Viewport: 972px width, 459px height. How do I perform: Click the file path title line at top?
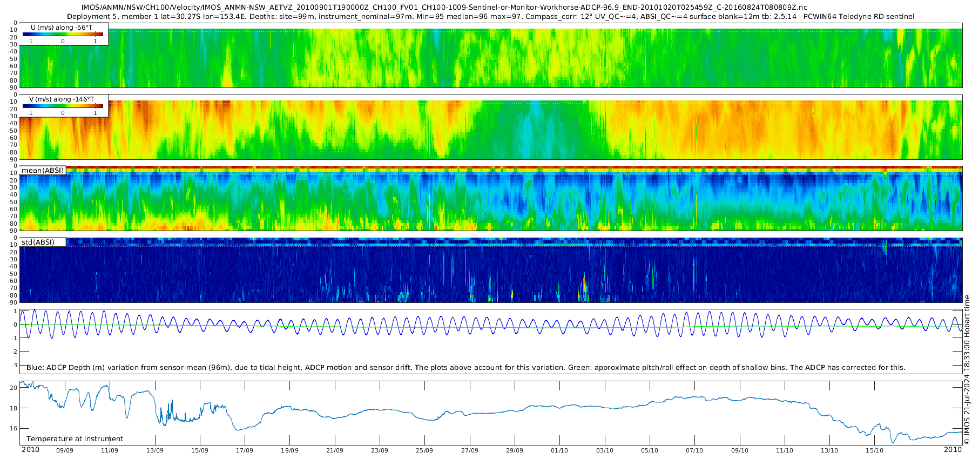coord(444,7)
